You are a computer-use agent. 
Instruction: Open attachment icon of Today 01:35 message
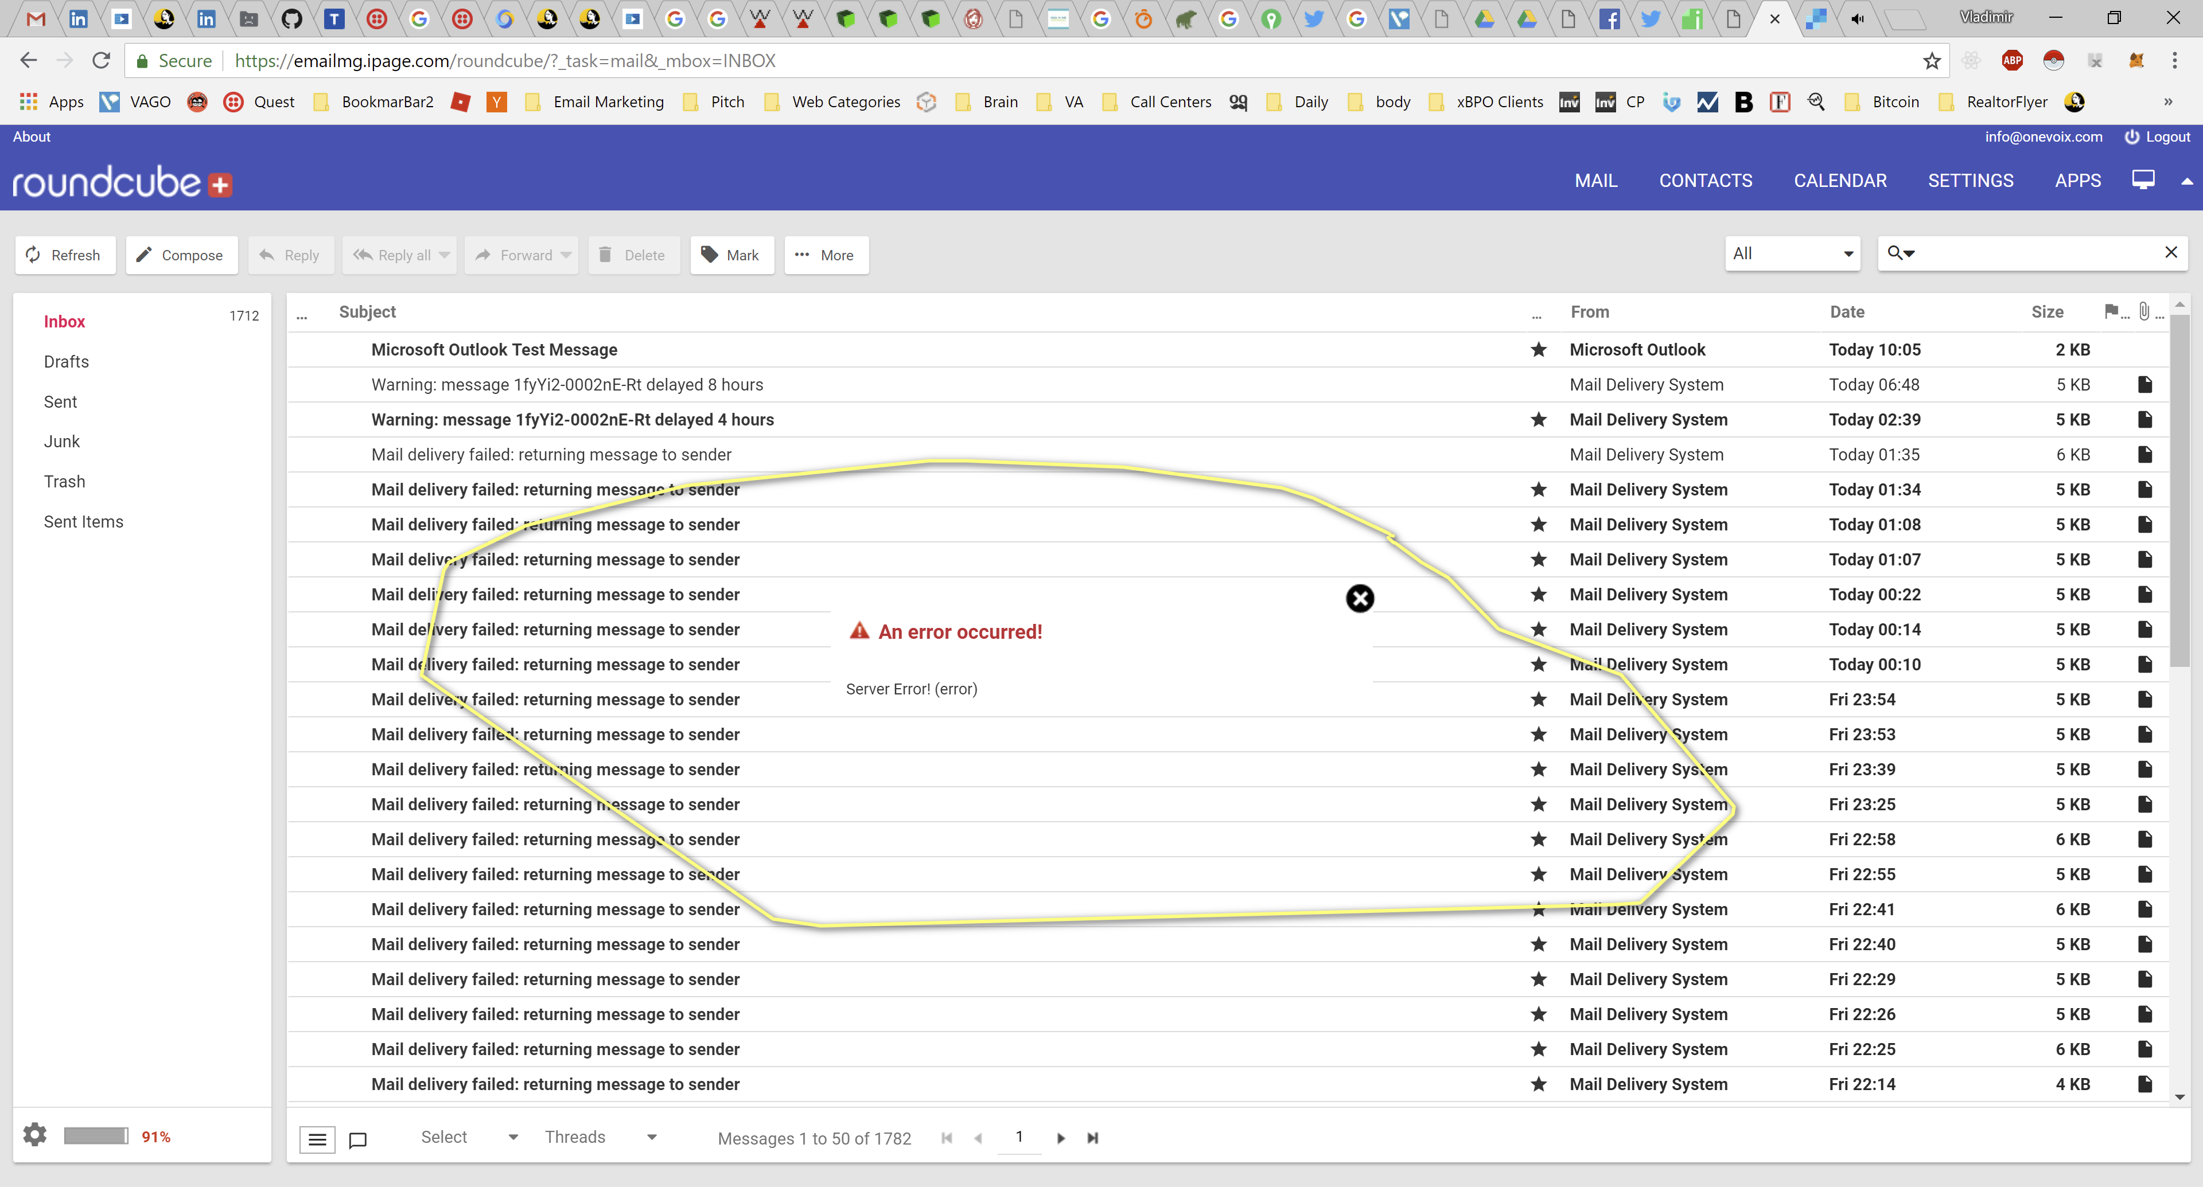(x=2144, y=455)
